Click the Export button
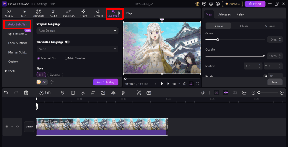 coord(255,4)
